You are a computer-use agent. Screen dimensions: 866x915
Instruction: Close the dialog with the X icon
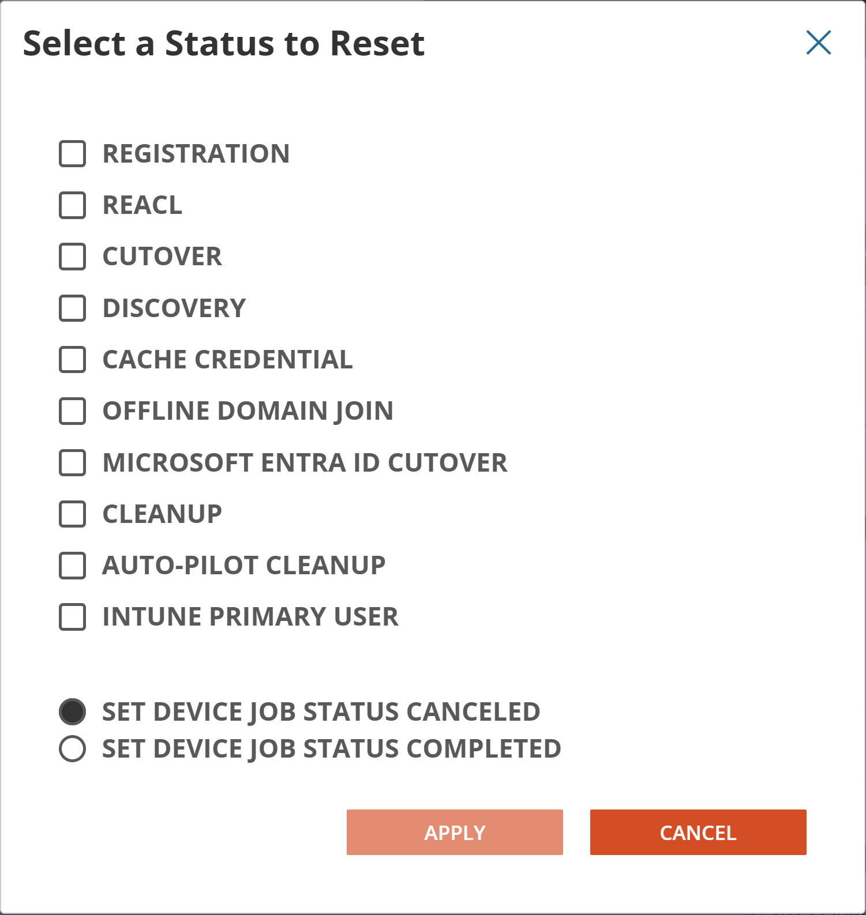[x=819, y=43]
